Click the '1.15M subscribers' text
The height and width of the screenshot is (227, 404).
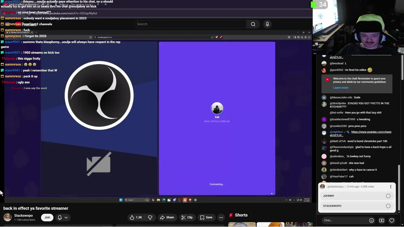tap(25, 220)
